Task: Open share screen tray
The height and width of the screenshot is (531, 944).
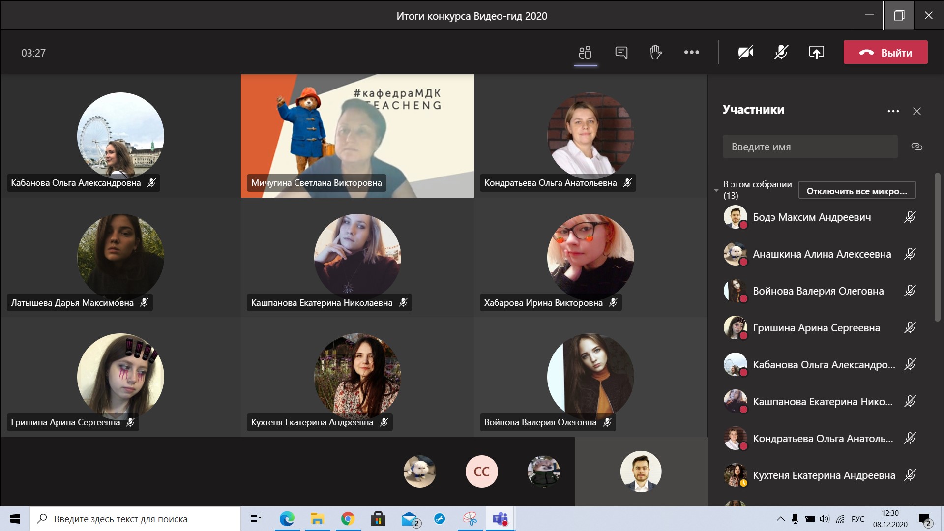Action: 816,52
